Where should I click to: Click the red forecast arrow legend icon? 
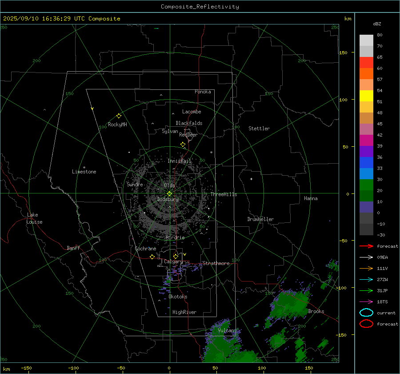pyautogui.click(x=366, y=246)
